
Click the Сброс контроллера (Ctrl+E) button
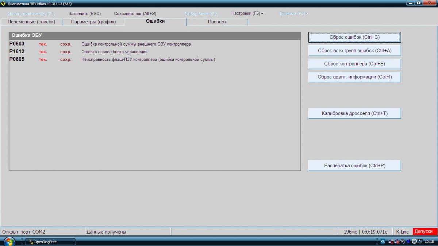[x=355, y=64]
